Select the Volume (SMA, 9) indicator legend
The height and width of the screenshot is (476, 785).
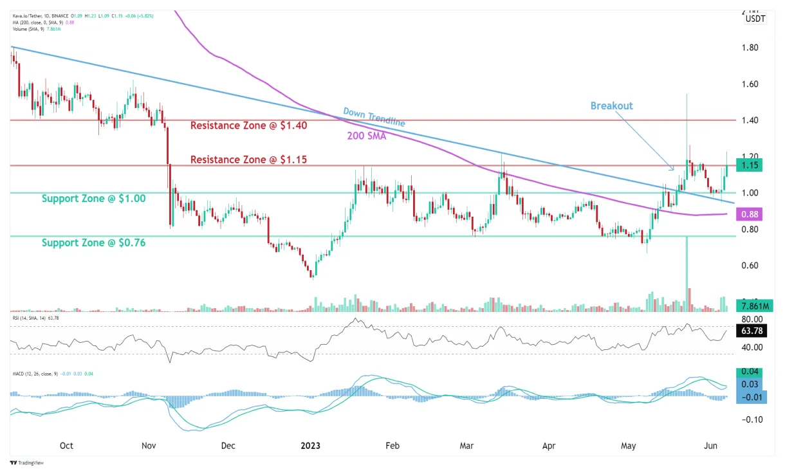28,28
